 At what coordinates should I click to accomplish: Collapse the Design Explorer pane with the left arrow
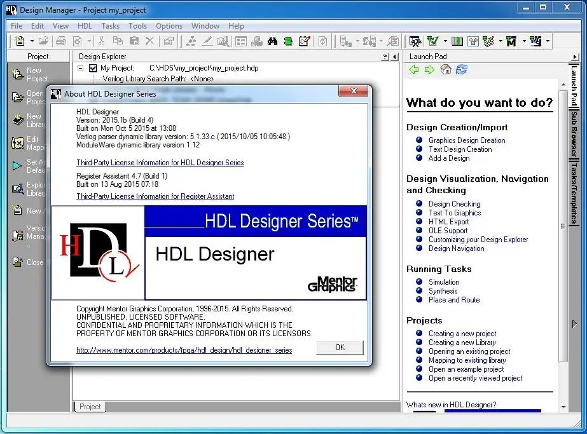click(395, 57)
